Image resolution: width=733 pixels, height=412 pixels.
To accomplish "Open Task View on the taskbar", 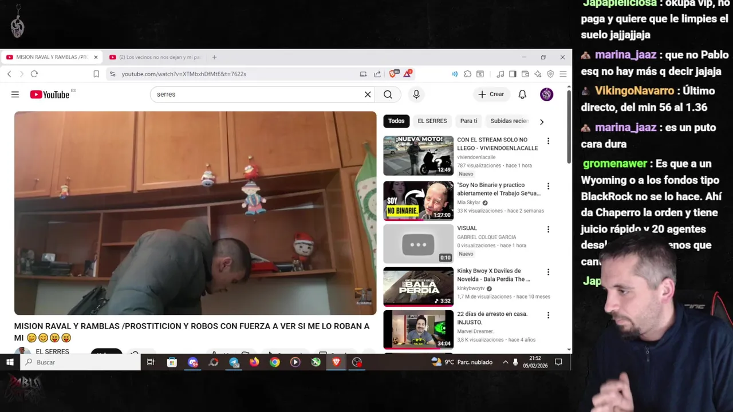I will coord(151,362).
